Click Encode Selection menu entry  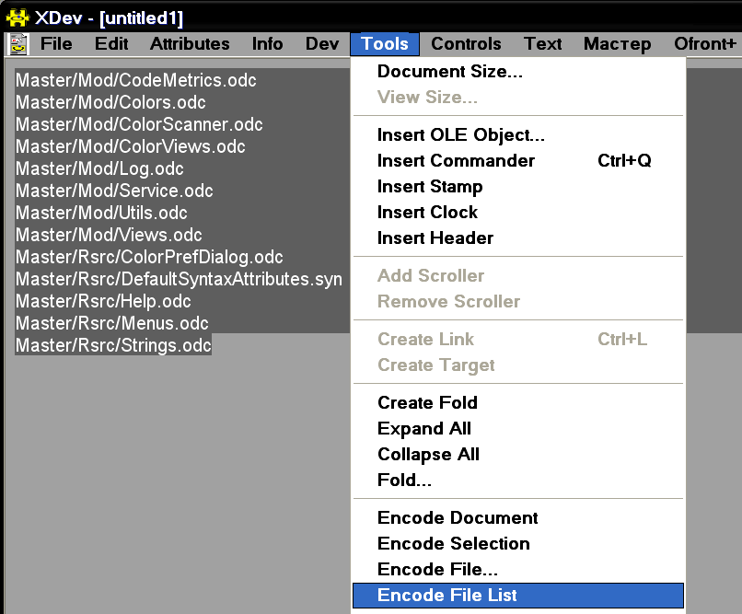[x=453, y=544]
